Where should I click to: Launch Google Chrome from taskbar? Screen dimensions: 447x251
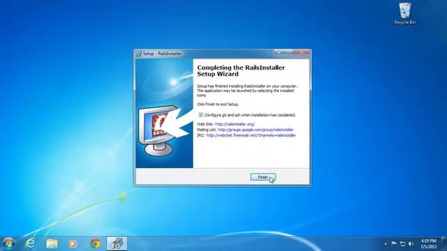(95, 244)
